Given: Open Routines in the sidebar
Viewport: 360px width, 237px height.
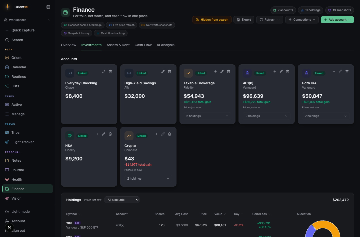Looking at the screenshot, I should point(27,77).
